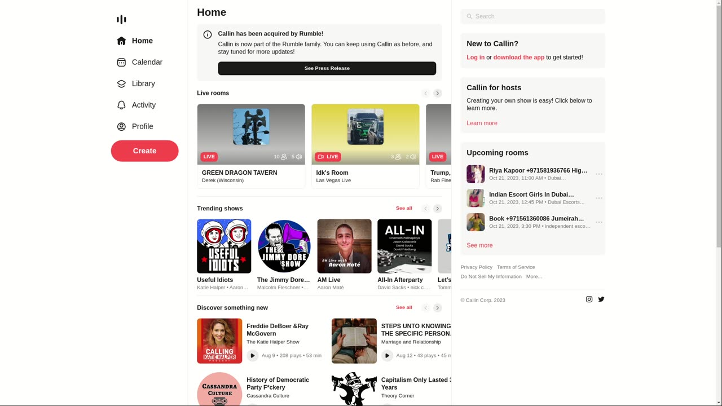Open Callin's Twitter icon link
This screenshot has width=722, height=406.
[601, 299]
